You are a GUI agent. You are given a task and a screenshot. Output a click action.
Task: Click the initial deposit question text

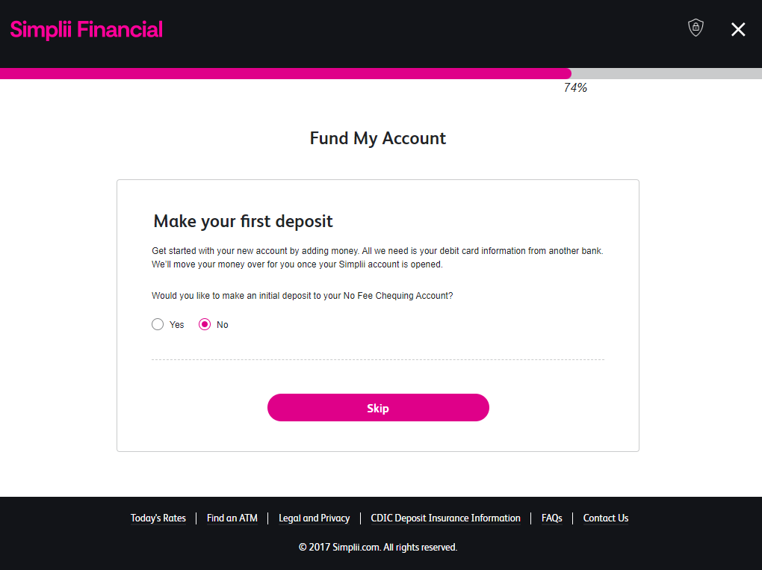[x=302, y=295]
